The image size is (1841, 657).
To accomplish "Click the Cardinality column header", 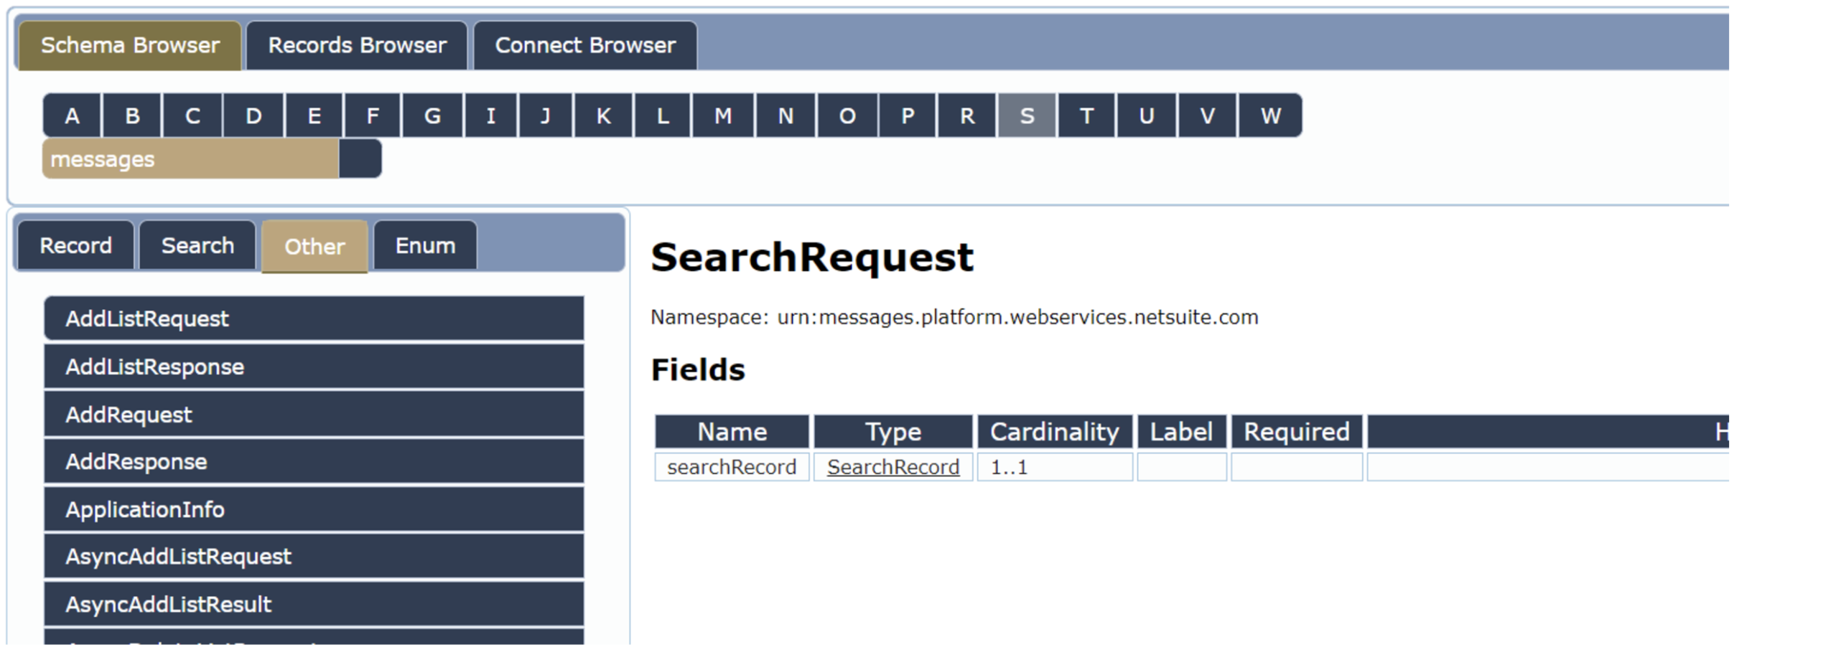I will click(x=1054, y=432).
